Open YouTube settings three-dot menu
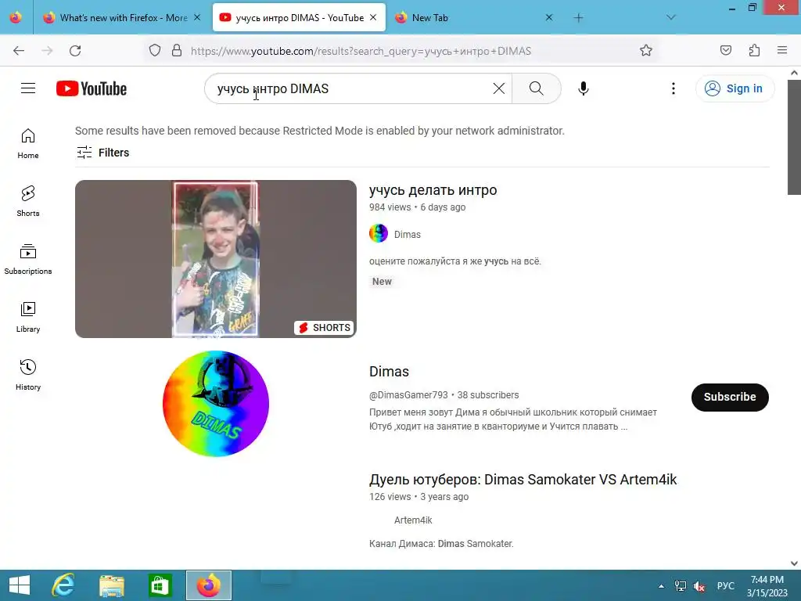This screenshot has width=801, height=601. [673, 88]
